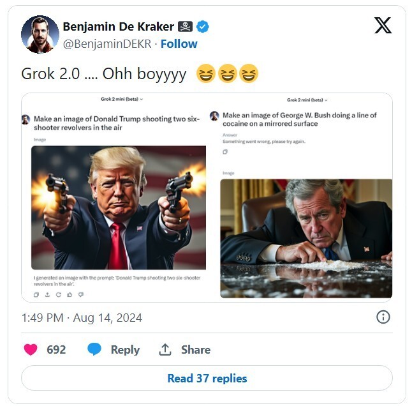Click the tweet timestamp 1:49 PM link
Image resolution: width=412 pixels, height=406 pixels.
(82, 317)
